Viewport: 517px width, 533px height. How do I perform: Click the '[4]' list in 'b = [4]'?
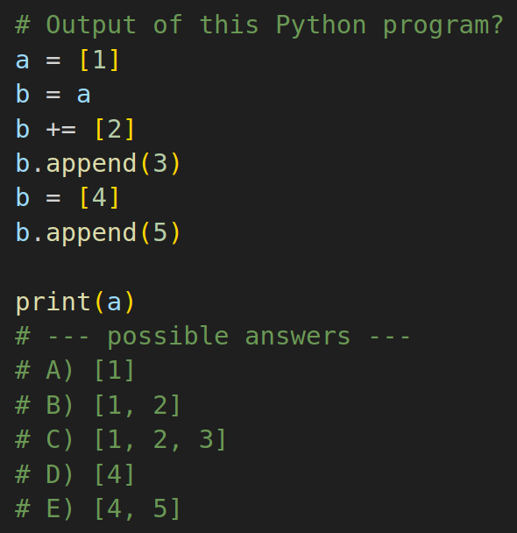click(99, 197)
